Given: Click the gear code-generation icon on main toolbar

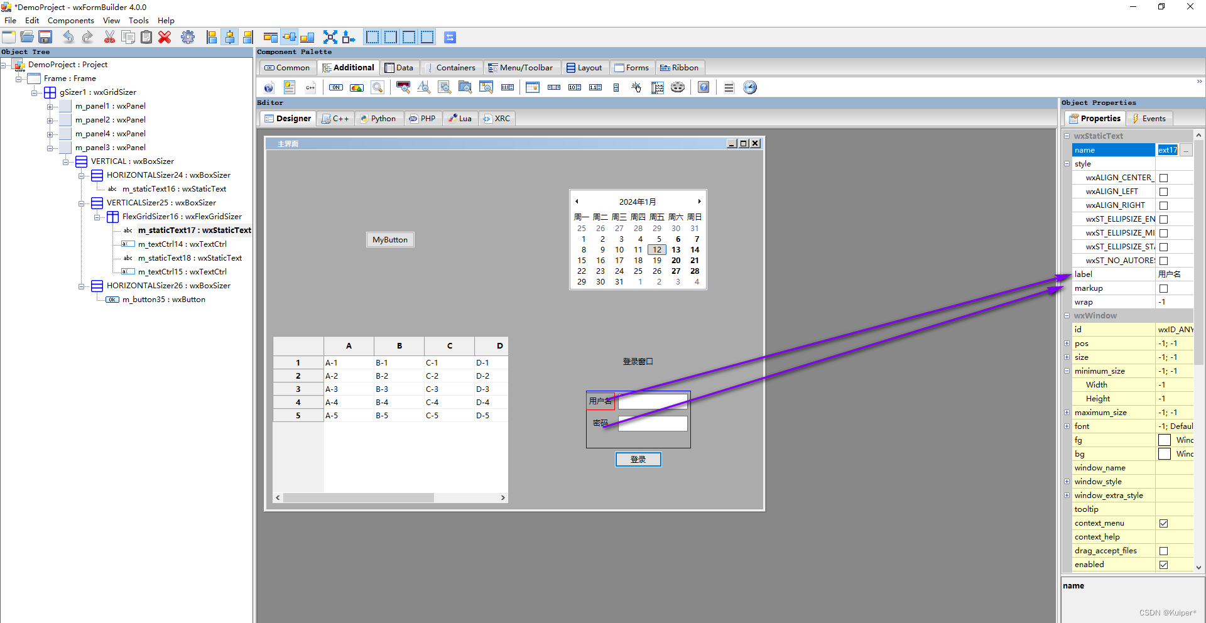Looking at the screenshot, I should coord(188,37).
